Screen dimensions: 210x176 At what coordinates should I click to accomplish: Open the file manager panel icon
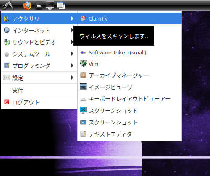point(39,6)
